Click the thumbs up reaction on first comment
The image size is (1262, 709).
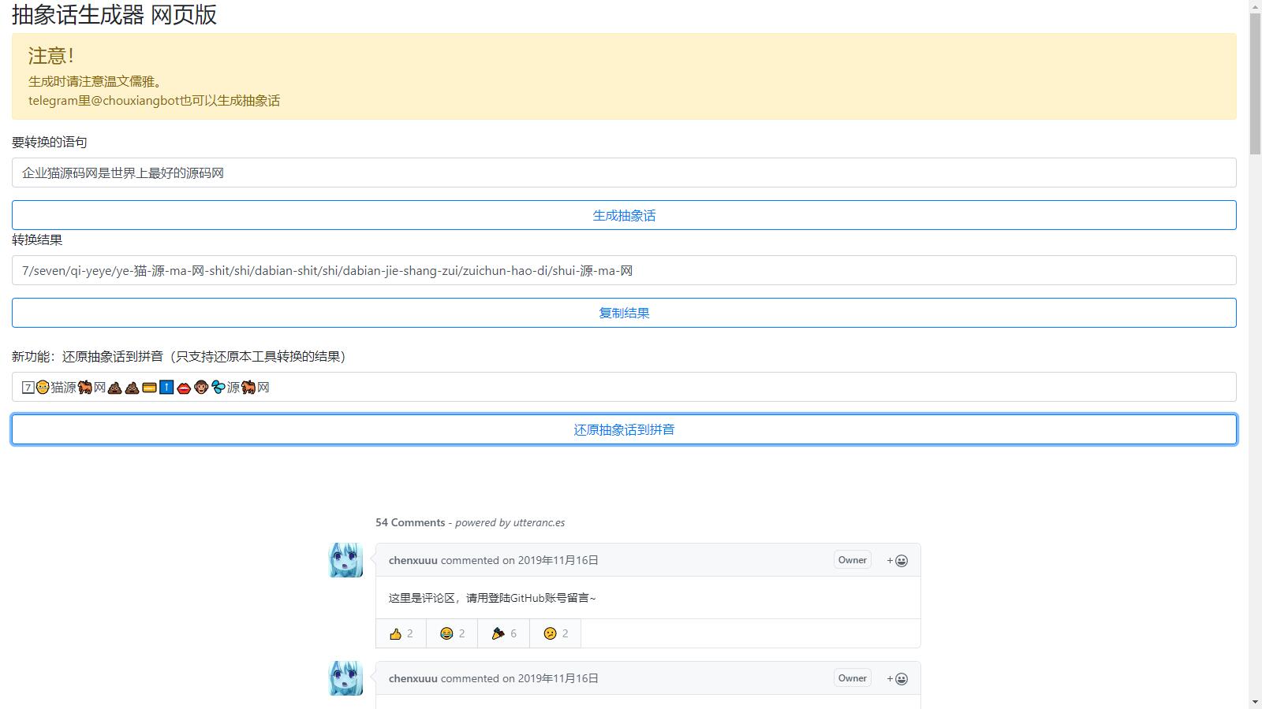tap(401, 633)
